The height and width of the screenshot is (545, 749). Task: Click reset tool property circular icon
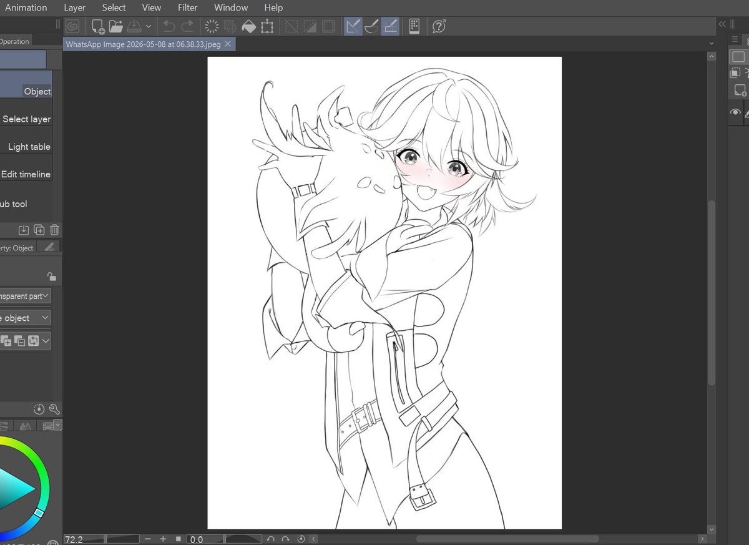(x=39, y=410)
